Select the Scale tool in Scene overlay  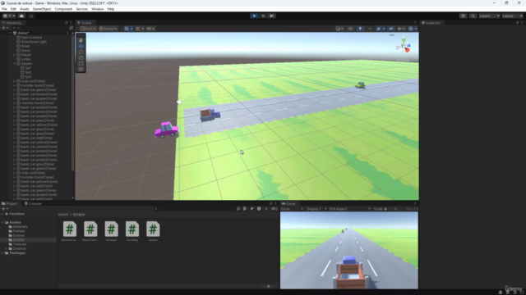pos(81,57)
